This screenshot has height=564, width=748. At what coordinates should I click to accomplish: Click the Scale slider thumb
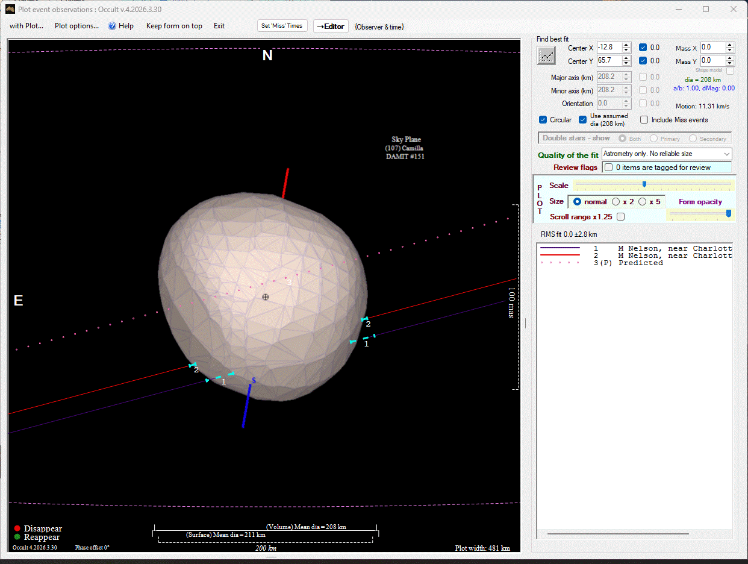point(644,184)
